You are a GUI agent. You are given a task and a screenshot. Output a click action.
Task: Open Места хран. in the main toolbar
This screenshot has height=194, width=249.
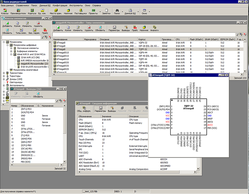pos(56,12)
